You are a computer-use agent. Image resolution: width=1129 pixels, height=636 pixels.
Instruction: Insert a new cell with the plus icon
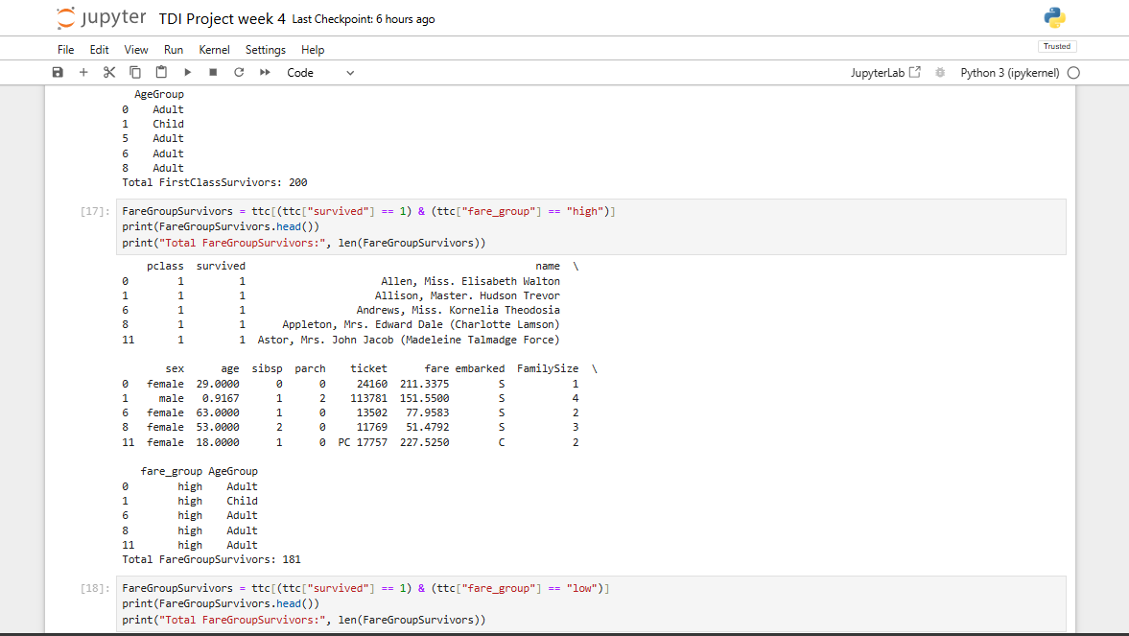(x=83, y=72)
